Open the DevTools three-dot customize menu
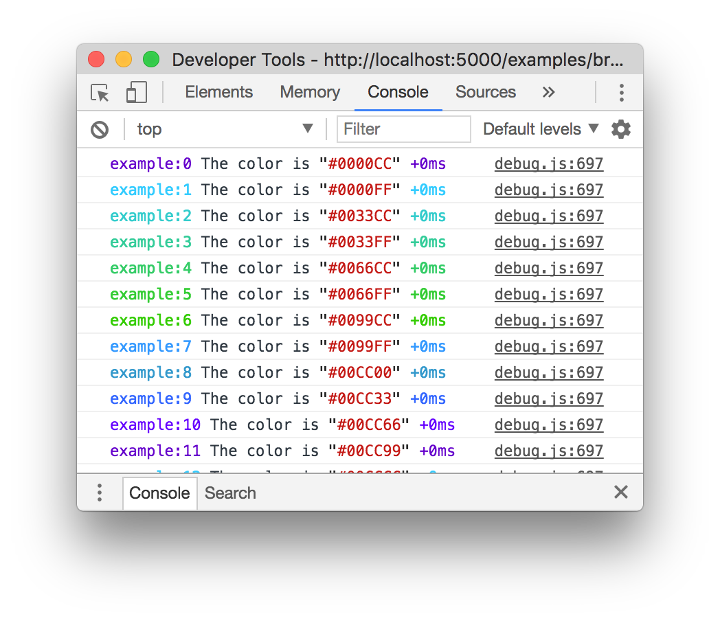Image resolution: width=720 pixels, height=621 pixels. click(x=621, y=93)
